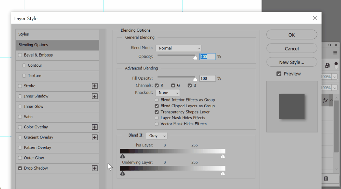Open the Layers panel hamburger menu
This screenshot has height=189, width=341.
(x=335, y=53)
